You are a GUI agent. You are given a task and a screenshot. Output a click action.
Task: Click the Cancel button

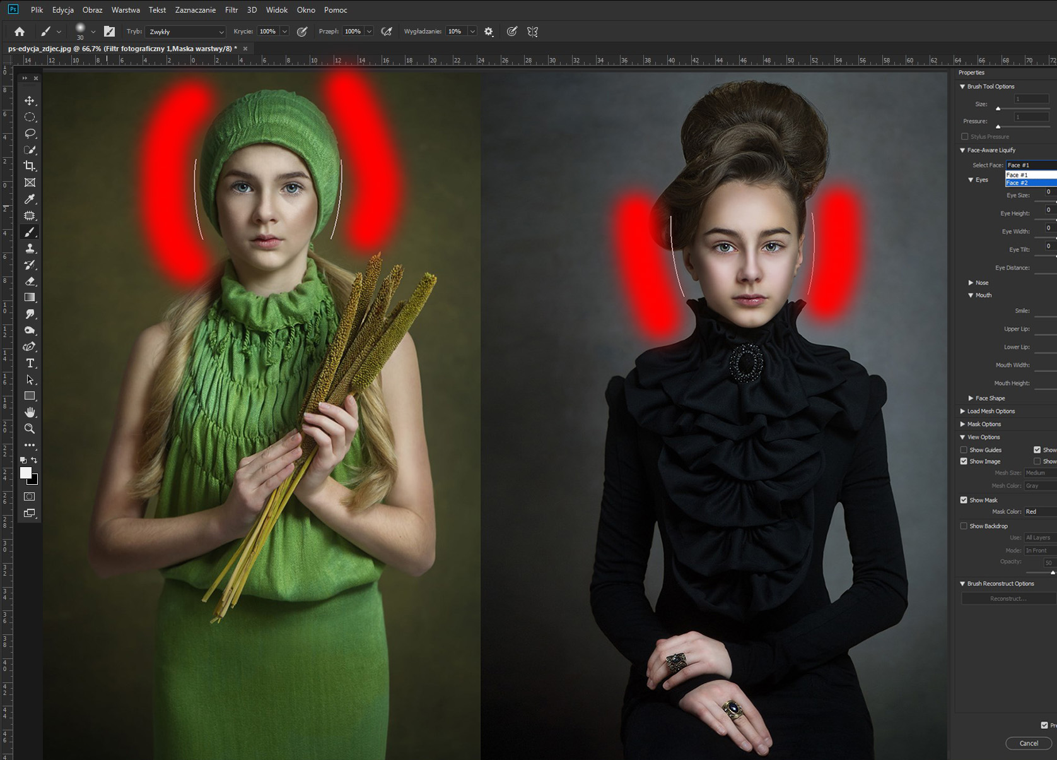(1028, 743)
